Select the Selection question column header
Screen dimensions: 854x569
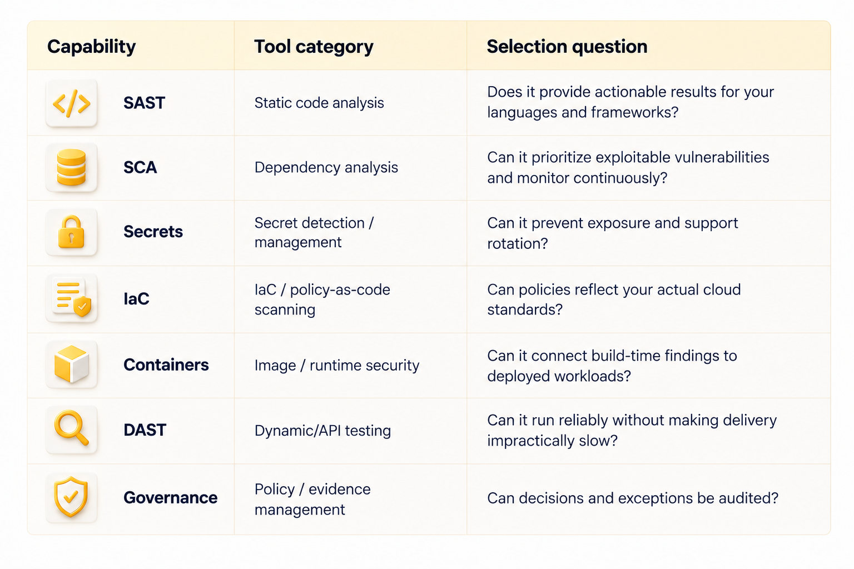tap(567, 47)
